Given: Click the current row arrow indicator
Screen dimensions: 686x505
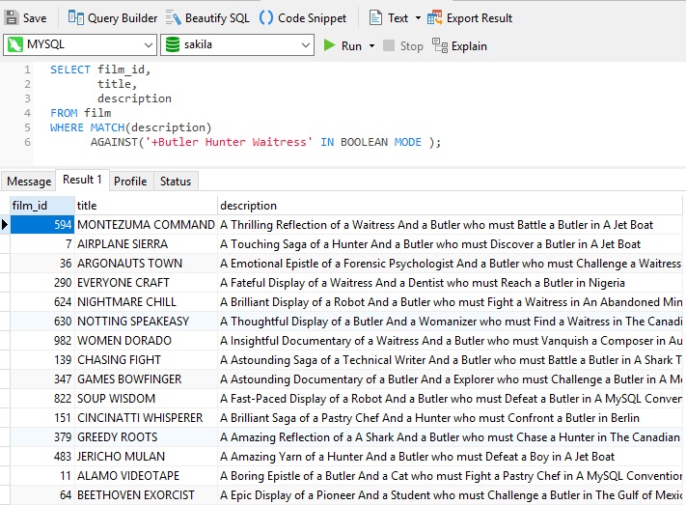Looking at the screenshot, I should pos(5,225).
